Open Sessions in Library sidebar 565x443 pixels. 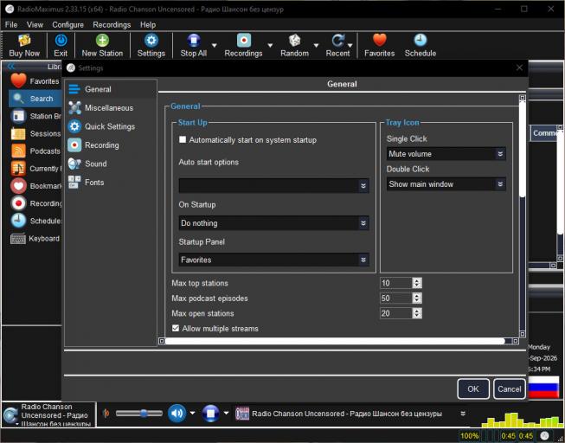click(35, 134)
